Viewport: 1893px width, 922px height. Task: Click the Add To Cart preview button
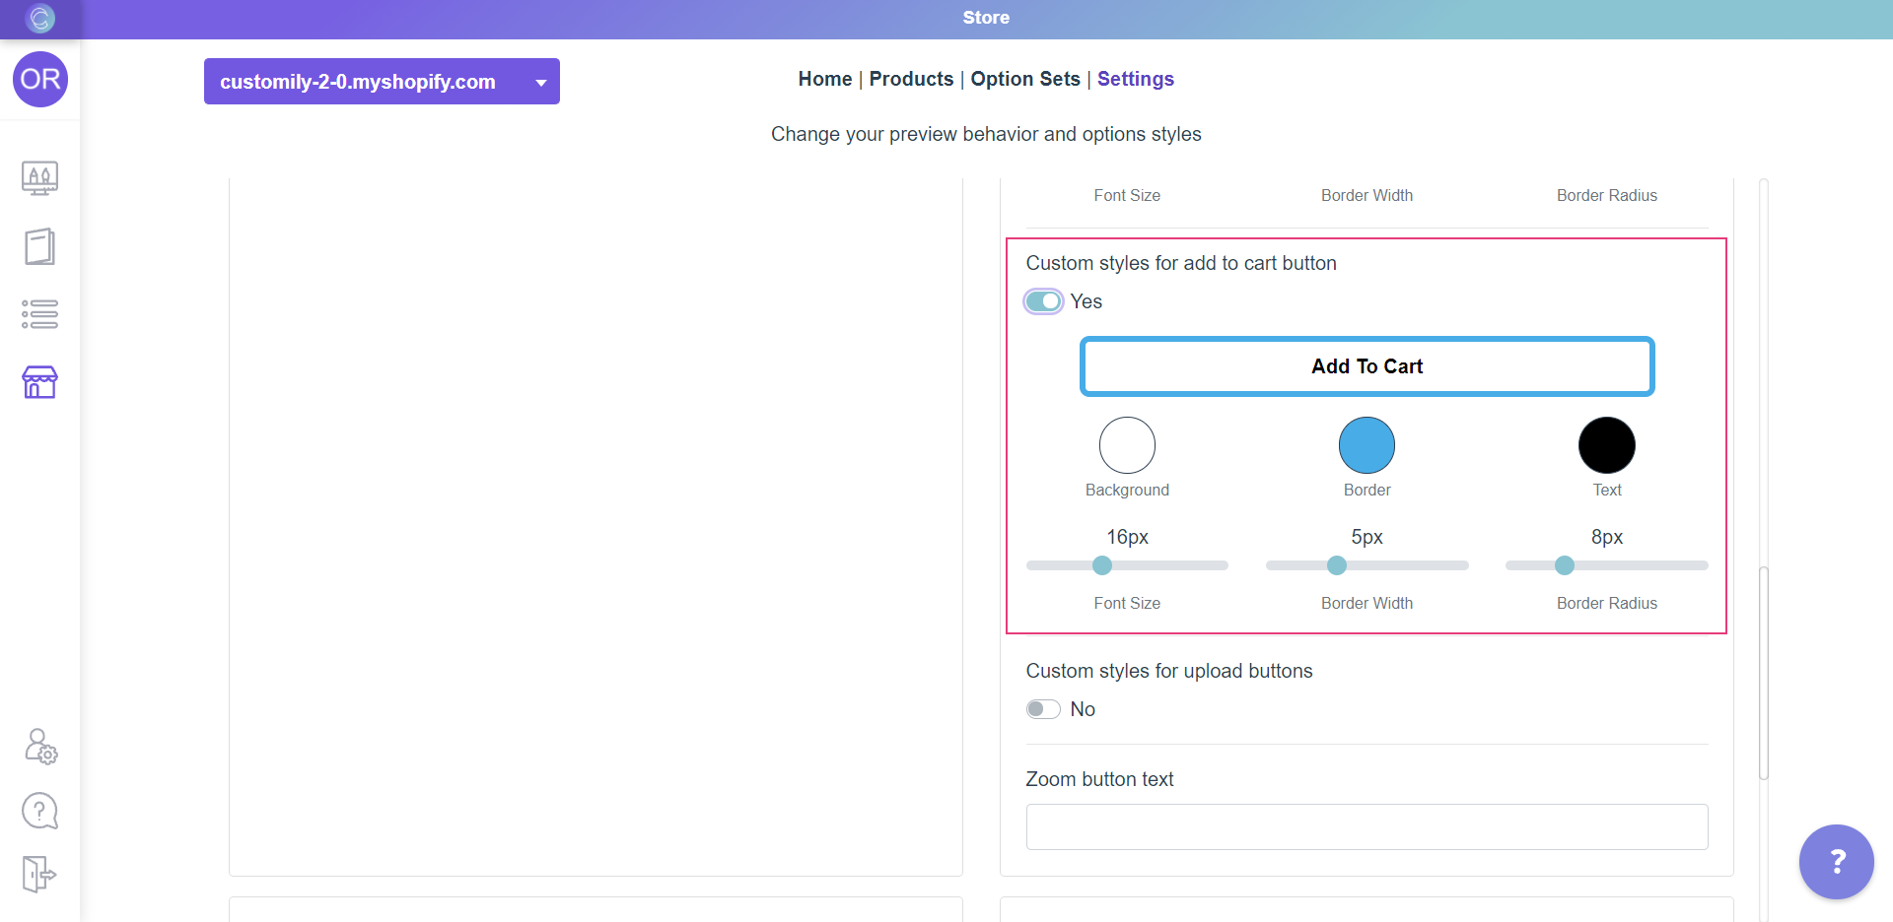coord(1367,366)
